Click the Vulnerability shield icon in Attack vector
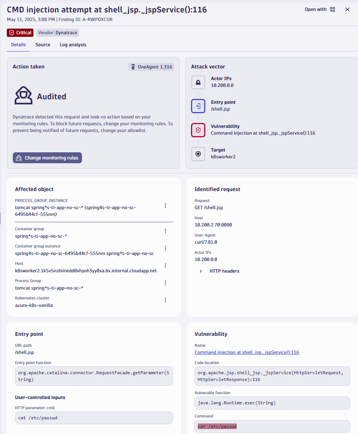The height and width of the screenshot is (434, 358). (198, 130)
